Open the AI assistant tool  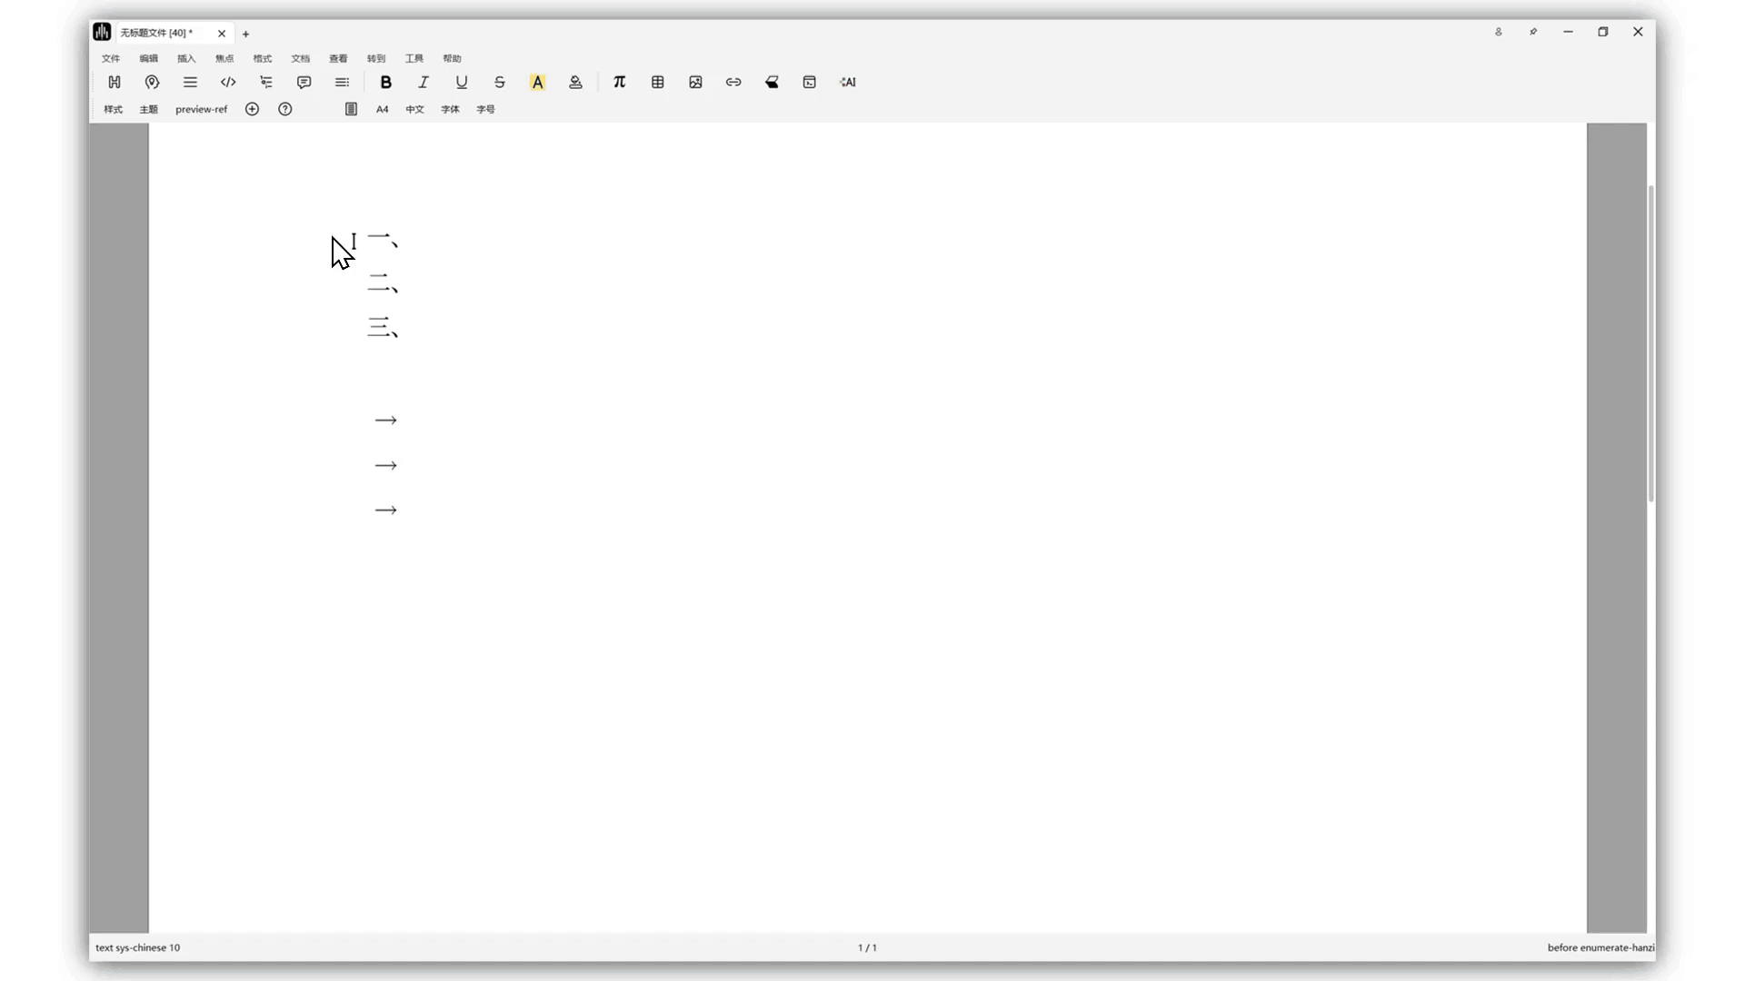848,82
